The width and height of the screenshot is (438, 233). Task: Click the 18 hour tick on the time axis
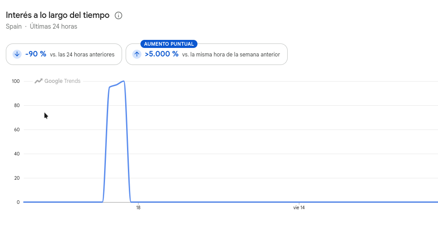pyautogui.click(x=138, y=207)
